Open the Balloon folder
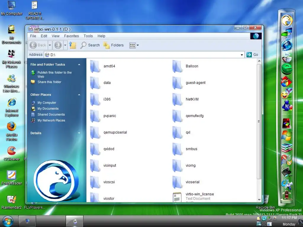303x227 pixels. [x=185, y=66]
